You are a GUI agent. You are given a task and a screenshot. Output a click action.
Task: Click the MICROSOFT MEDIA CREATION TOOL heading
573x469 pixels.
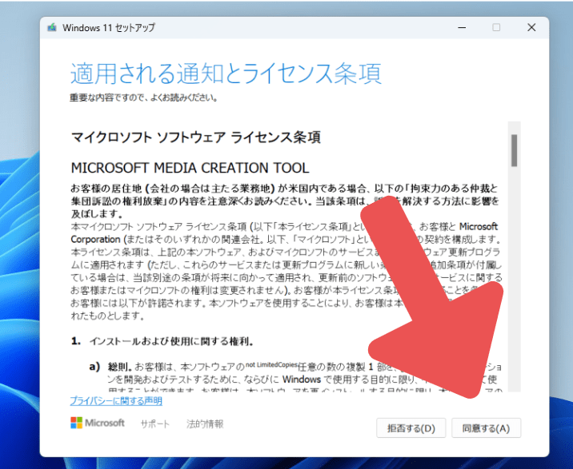(x=190, y=168)
